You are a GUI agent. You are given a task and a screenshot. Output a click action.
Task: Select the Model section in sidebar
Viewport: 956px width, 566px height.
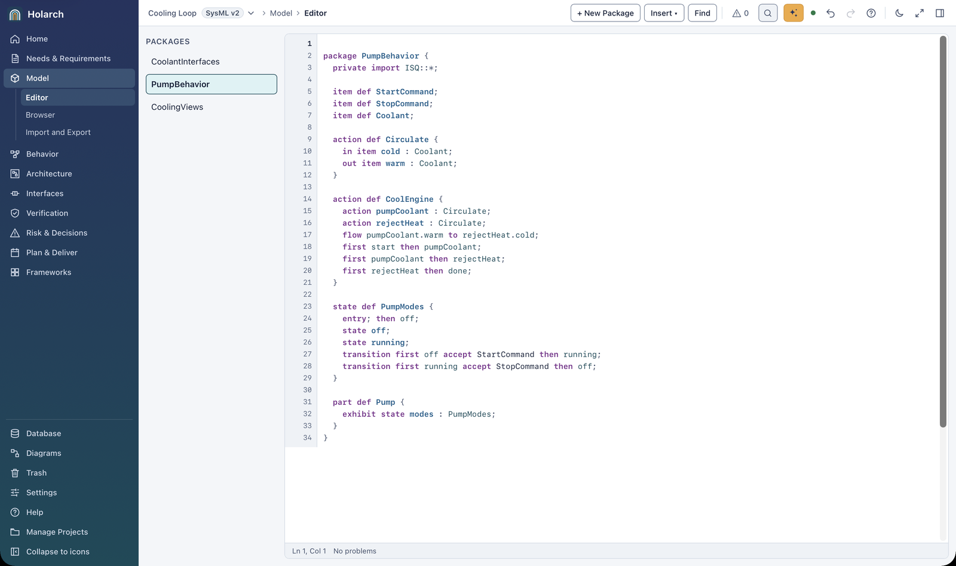point(69,78)
